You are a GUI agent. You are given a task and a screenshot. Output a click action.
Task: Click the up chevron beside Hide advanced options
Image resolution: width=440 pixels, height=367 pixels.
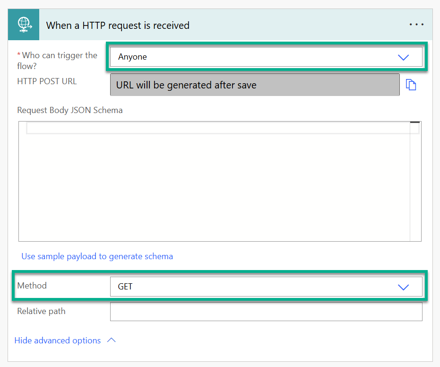click(112, 340)
